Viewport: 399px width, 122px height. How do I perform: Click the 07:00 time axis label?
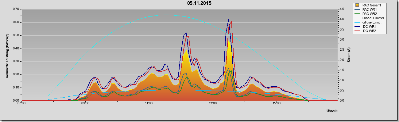(x=21, y=103)
